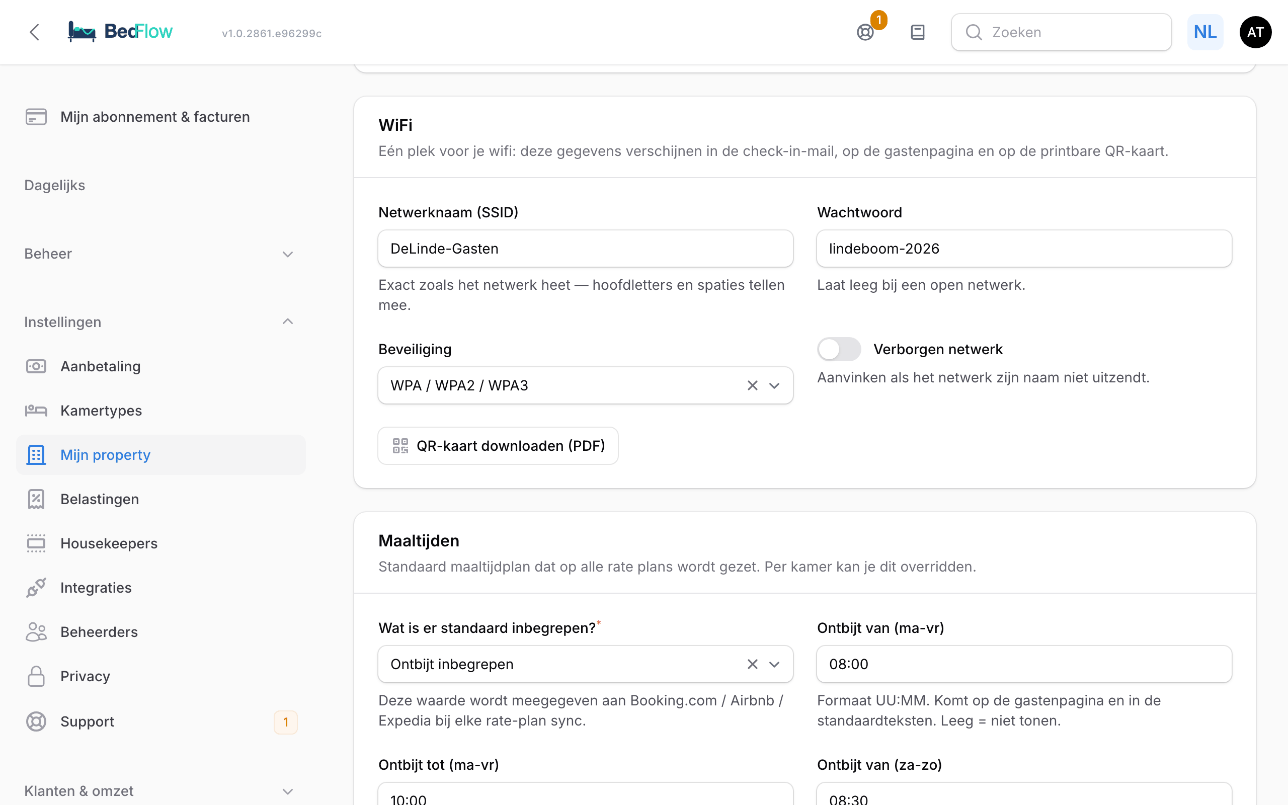Click the Privacy lock icon
Image resolution: width=1288 pixels, height=805 pixels.
pos(36,676)
